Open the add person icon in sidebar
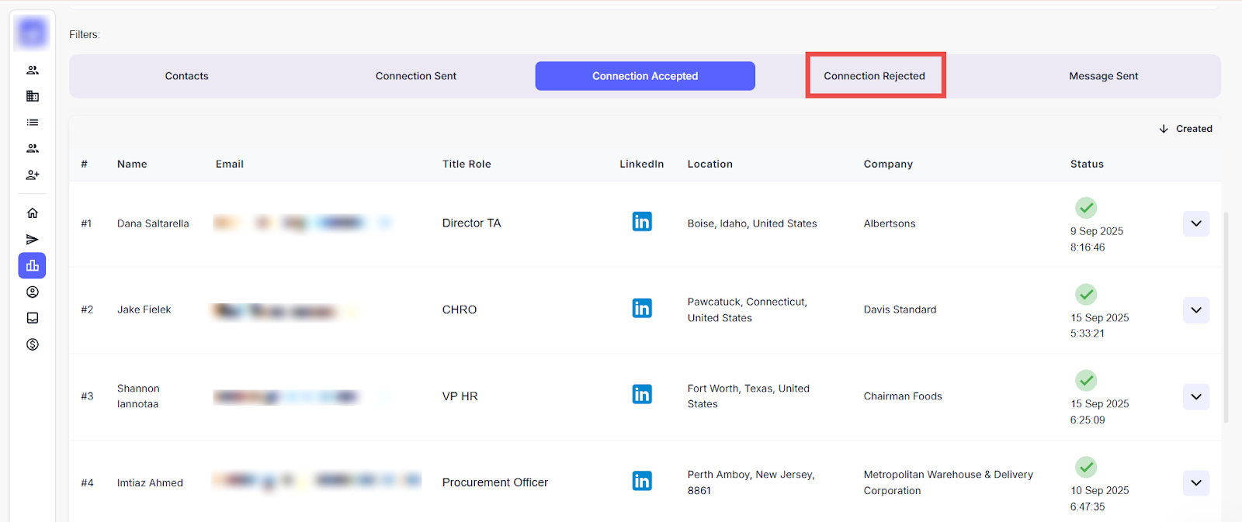 coord(33,175)
